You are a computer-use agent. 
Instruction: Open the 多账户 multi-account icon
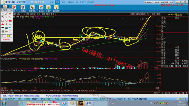click(x=48, y=8)
